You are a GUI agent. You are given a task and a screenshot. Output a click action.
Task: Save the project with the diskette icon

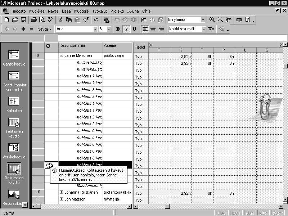23,20
